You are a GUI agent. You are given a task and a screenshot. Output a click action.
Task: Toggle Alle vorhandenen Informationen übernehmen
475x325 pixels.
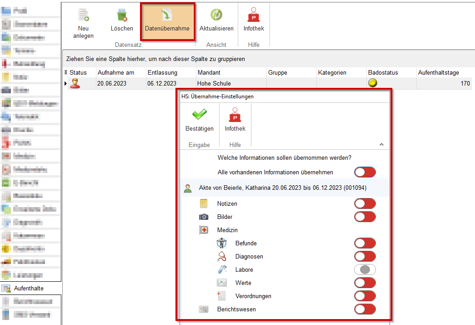tap(365, 173)
